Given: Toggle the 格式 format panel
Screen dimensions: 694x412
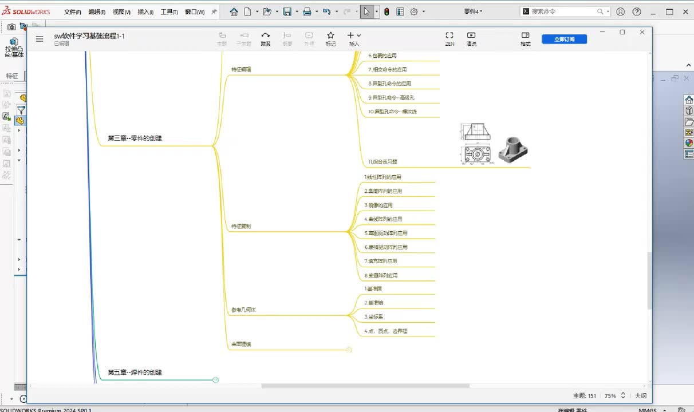Looking at the screenshot, I should (x=525, y=38).
